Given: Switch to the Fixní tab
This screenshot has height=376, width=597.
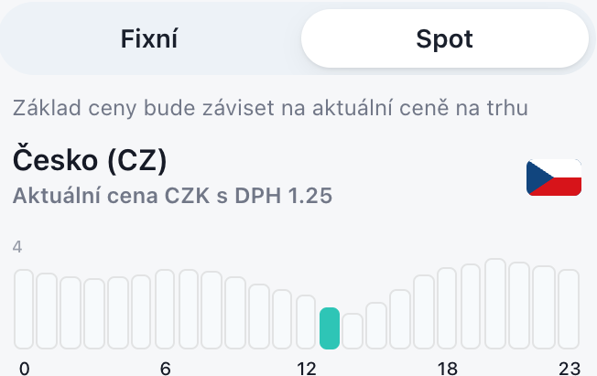Looking at the screenshot, I should [149, 39].
